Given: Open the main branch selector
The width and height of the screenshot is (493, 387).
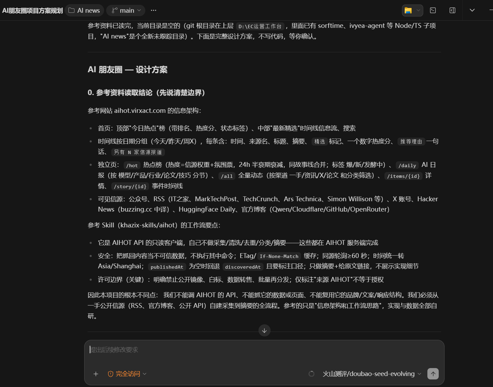Looking at the screenshot, I should coord(126,10).
